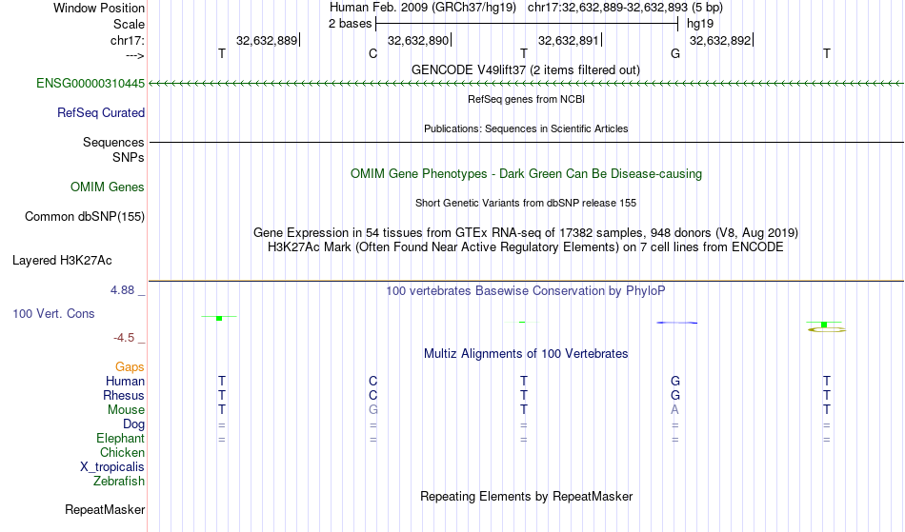Select the Rhesus species label
The width and height of the screenshot is (905, 532).
pyautogui.click(x=124, y=395)
